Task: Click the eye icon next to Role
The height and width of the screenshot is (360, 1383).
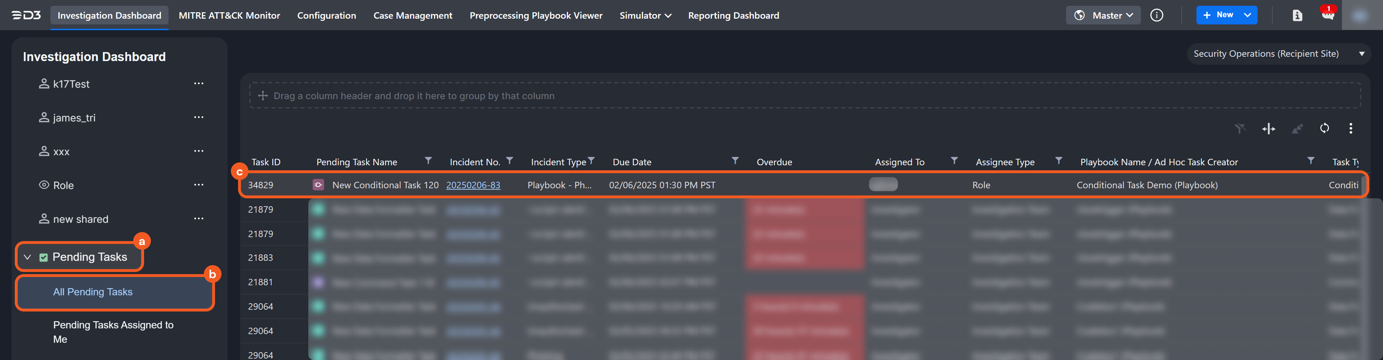Action: pyautogui.click(x=44, y=185)
